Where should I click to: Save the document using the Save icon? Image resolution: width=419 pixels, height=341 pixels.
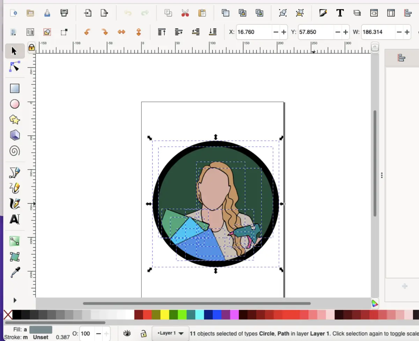[47, 13]
